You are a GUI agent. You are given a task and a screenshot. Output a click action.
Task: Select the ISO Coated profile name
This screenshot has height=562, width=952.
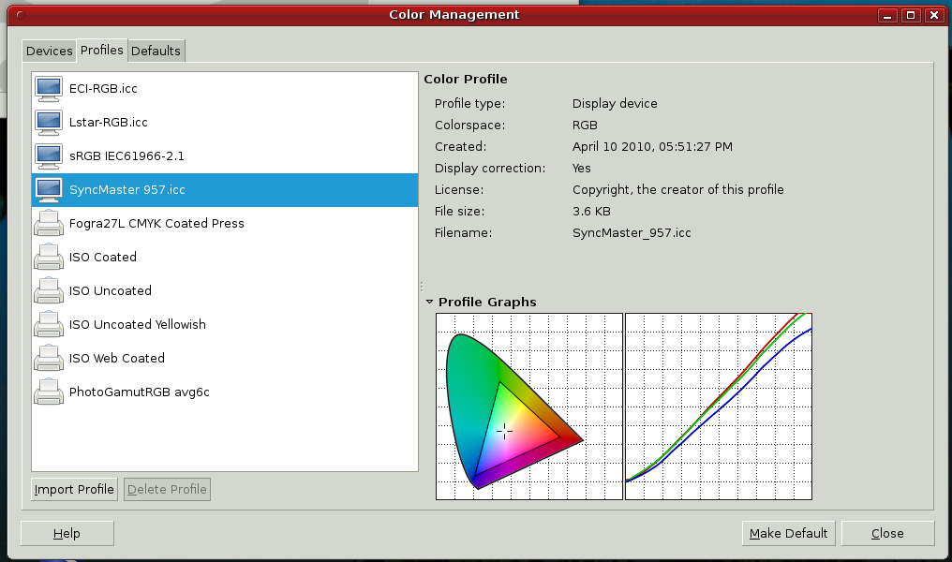[x=103, y=258]
